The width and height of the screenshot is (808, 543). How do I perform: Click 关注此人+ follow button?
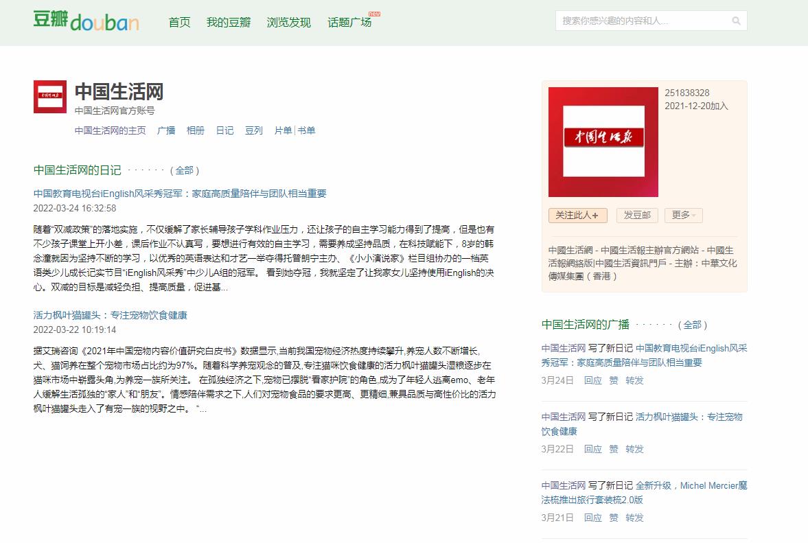(x=577, y=216)
